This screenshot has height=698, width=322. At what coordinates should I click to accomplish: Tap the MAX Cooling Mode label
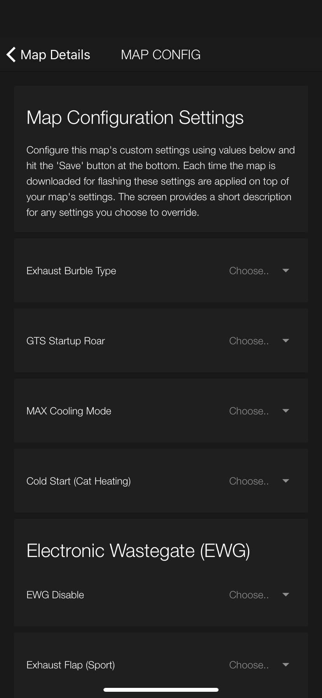[69, 411]
